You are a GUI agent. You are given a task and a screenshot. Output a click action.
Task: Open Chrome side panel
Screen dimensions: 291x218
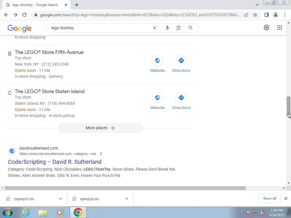267,15
